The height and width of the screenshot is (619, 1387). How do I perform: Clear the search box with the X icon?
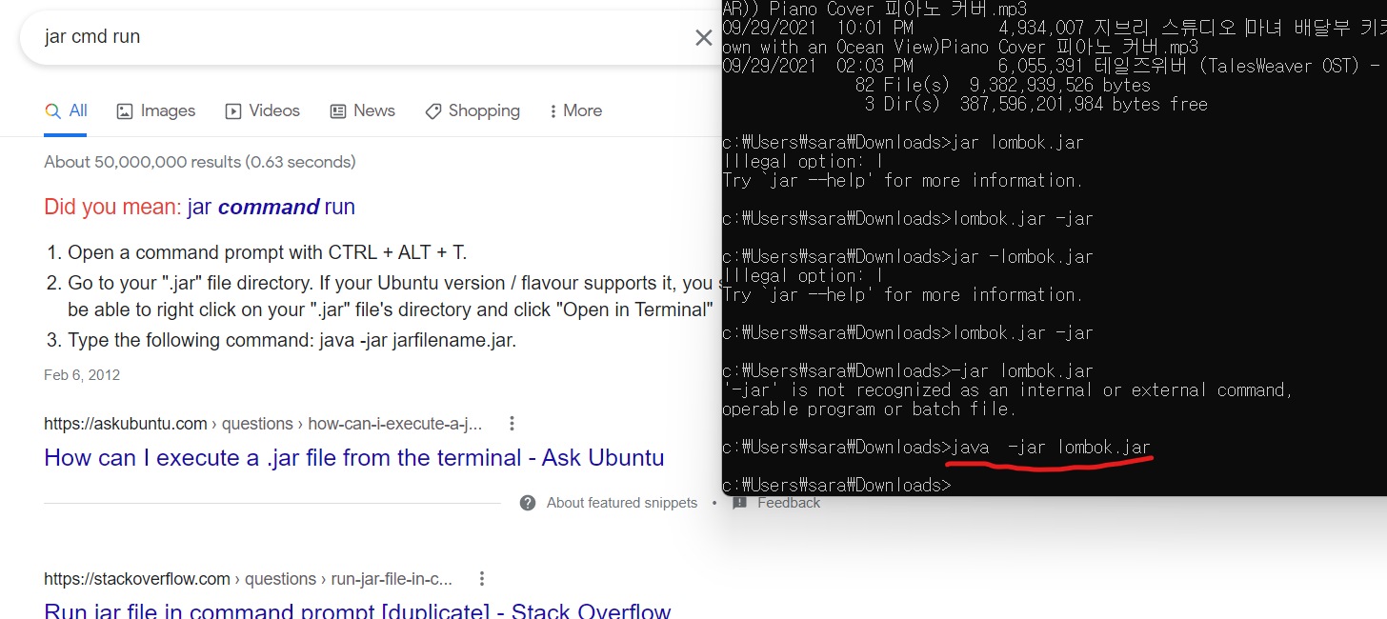point(703,37)
